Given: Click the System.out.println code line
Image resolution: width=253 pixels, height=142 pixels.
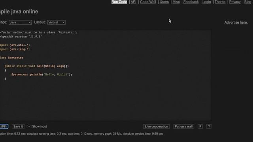Looking at the screenshot, I should [x=42, y=75].
